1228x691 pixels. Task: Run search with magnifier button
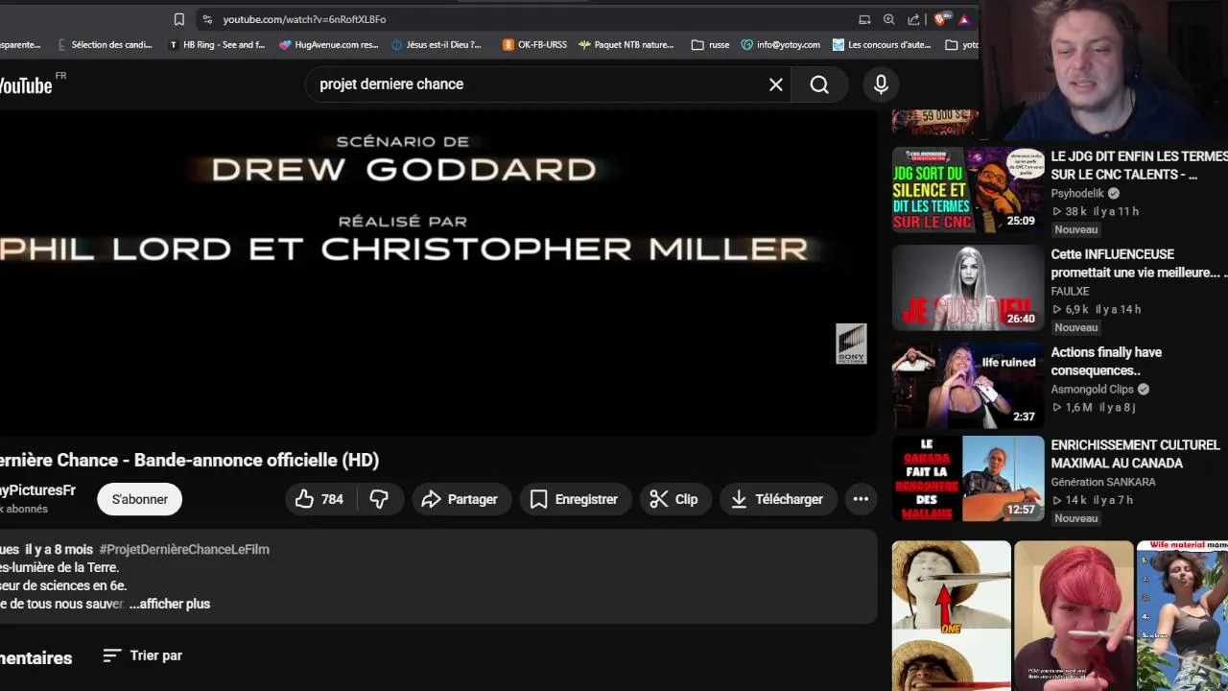[819, 84]
